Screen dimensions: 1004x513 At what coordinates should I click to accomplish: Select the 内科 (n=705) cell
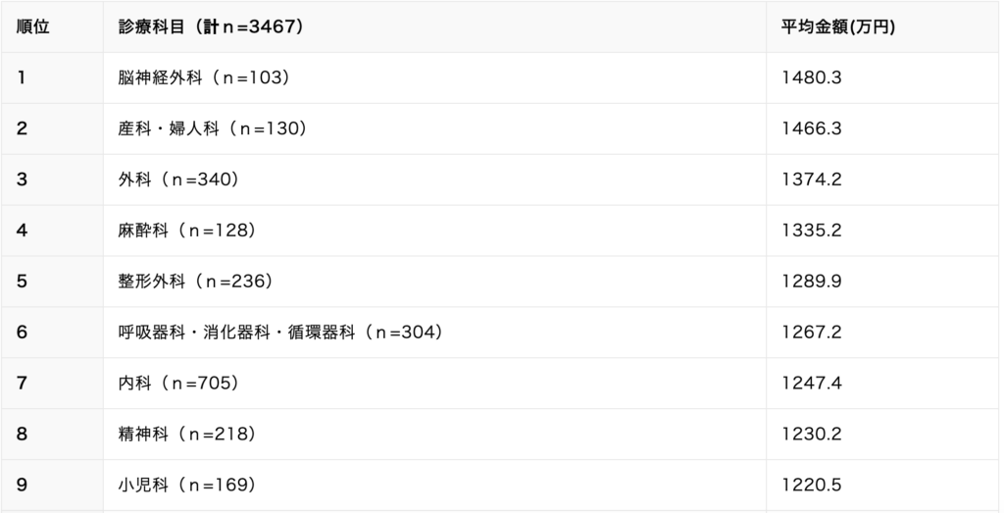[x=178, y=383]
